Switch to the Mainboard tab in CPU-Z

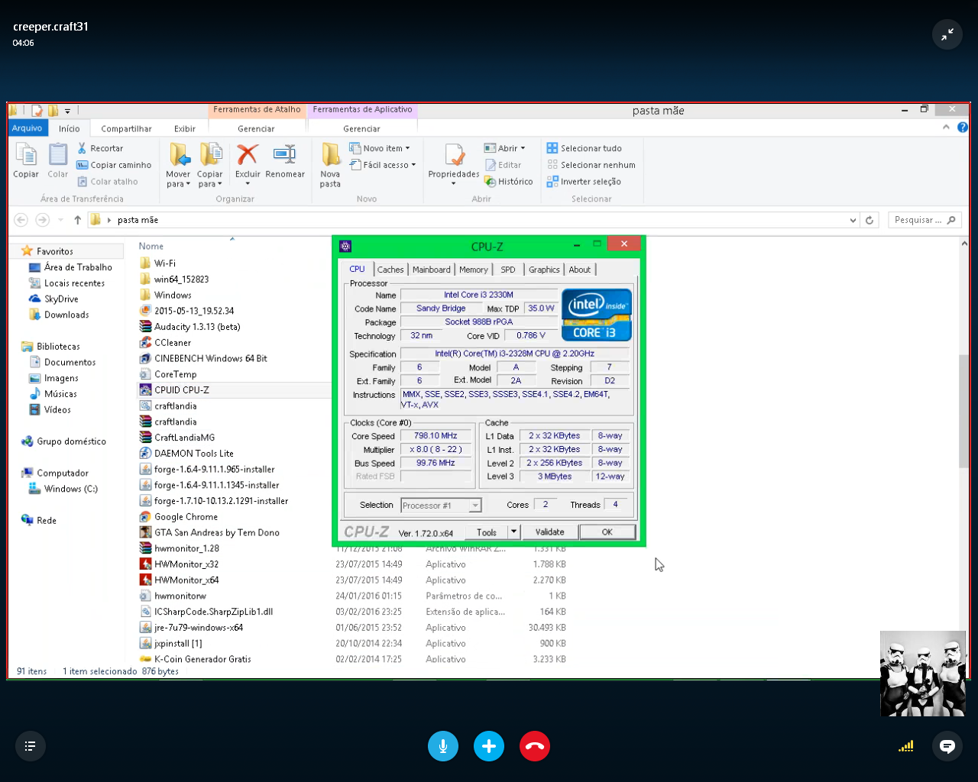[x=432, y=270]
